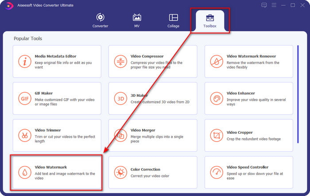Click the Video Watermark droplet icon
This screenshot has height=196, width=310.
click(x=24, y=172)
